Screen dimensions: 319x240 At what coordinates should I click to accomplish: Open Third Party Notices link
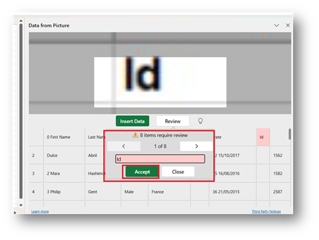pyautogui.click(x=266, y=211)
